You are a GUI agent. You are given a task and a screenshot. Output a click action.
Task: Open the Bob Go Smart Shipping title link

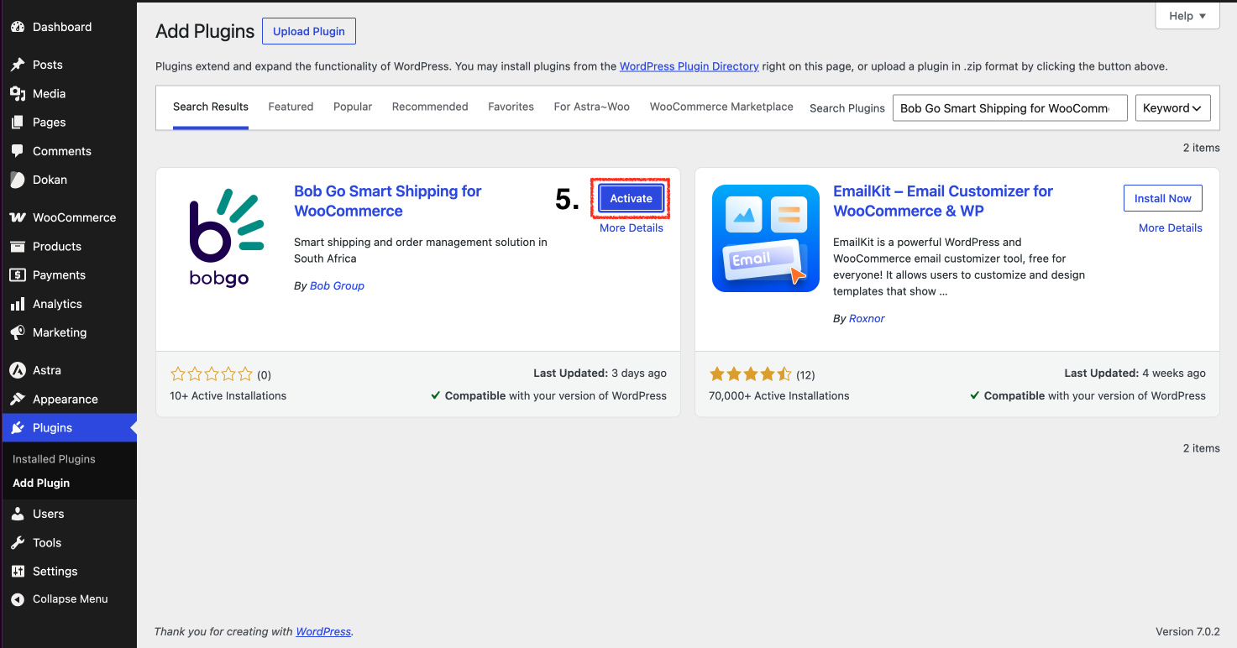click(x=387, y=201)
